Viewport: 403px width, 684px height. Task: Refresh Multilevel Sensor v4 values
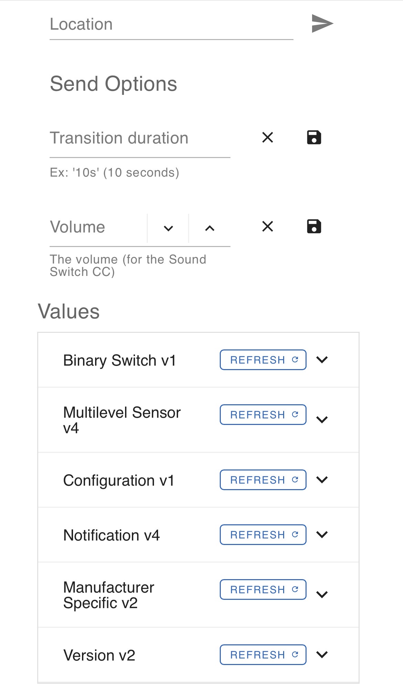coord(263,415)
